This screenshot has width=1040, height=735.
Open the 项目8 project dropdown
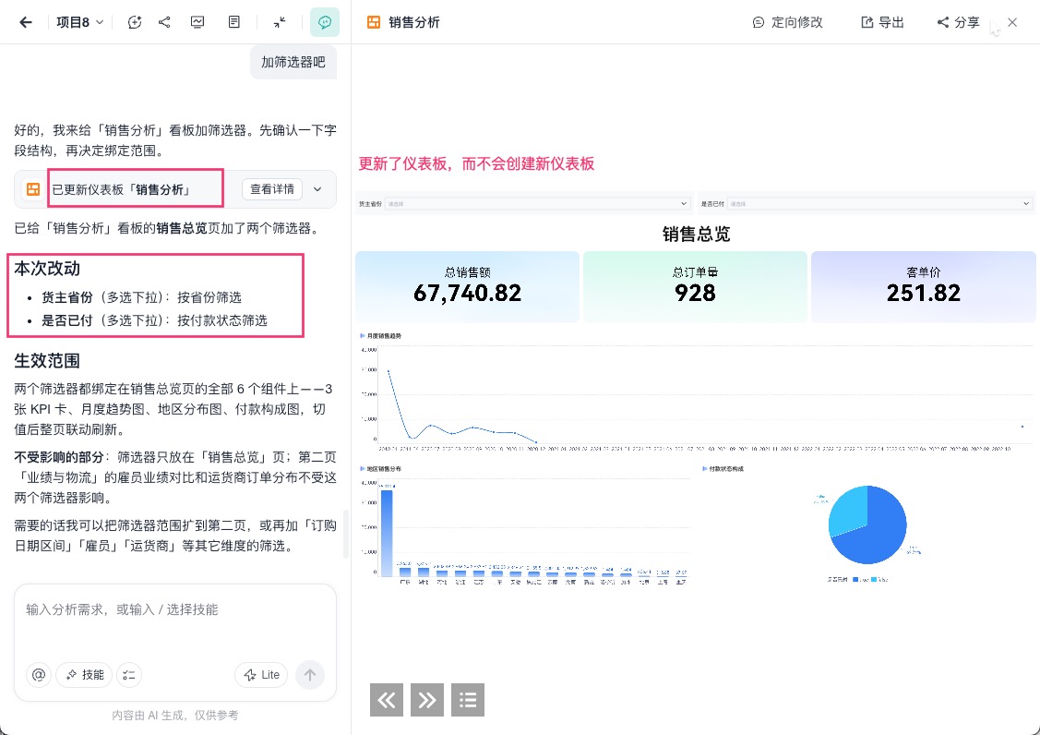pos(79,22)
